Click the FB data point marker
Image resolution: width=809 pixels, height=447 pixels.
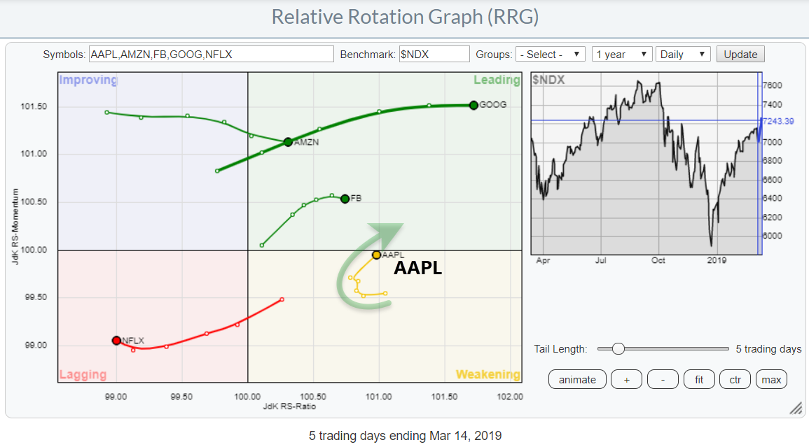tap(345, 199)
